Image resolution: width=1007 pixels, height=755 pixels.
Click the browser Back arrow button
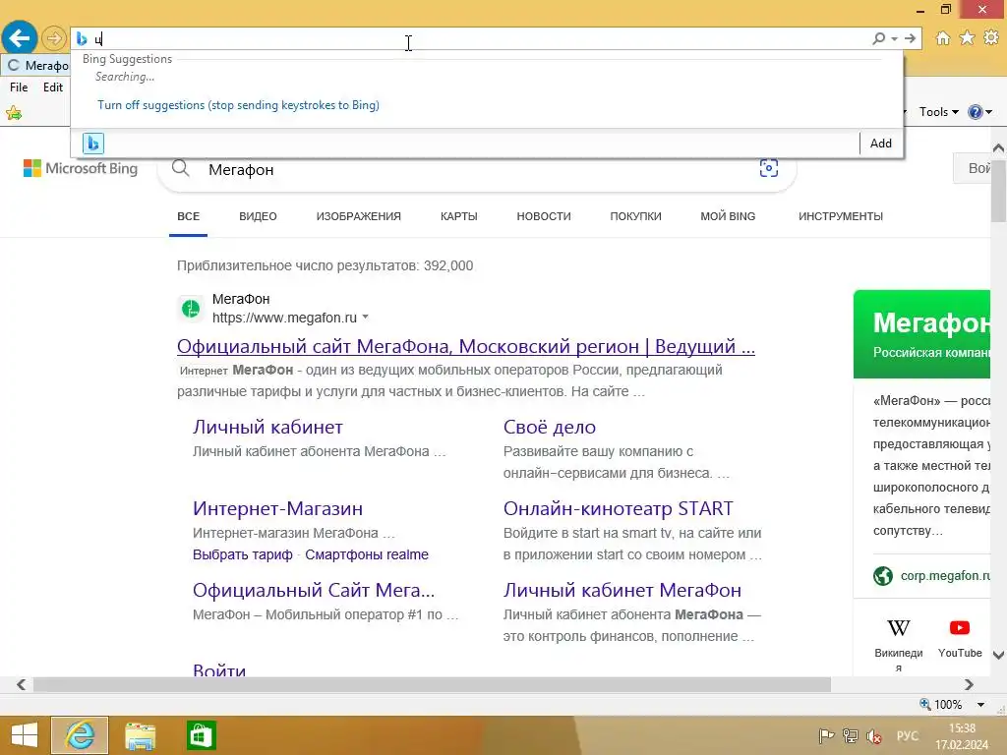(20, 38)
